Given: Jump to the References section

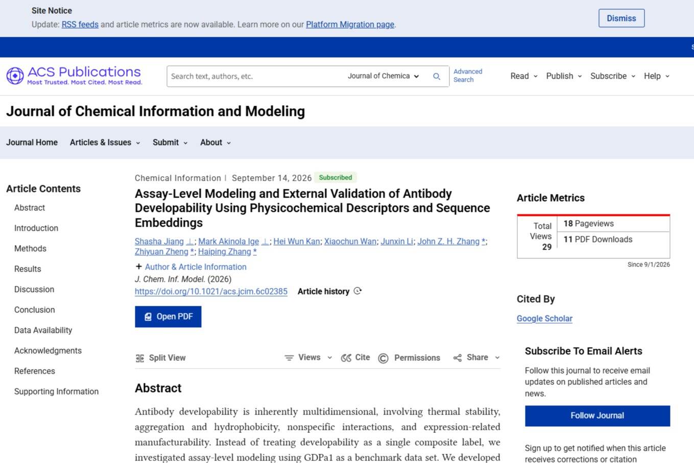Looking at the screenshot, I should coord(35,371).
